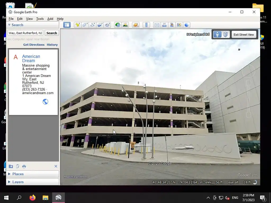Click the Search button
This screenshot has height=203, width=271.
(52, 33)
